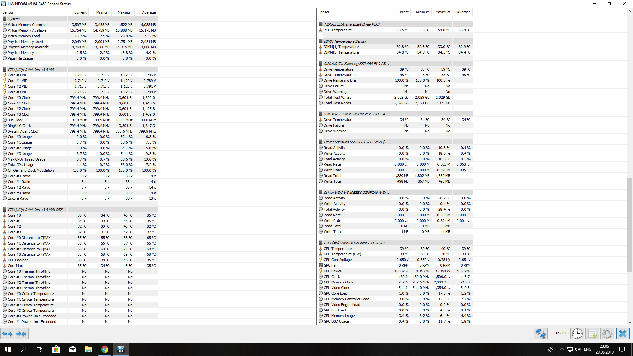Close sensors with the blue X button

coord(622,334)
